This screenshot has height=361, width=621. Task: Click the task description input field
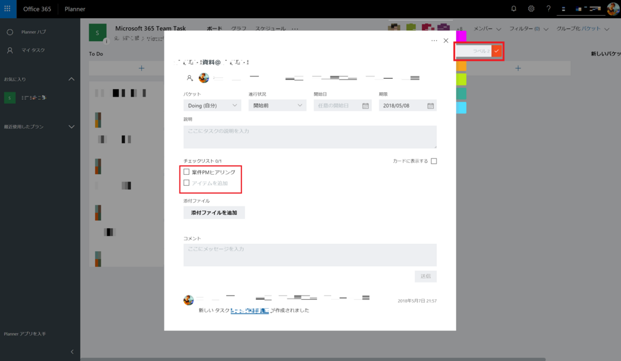pos(309,137)
